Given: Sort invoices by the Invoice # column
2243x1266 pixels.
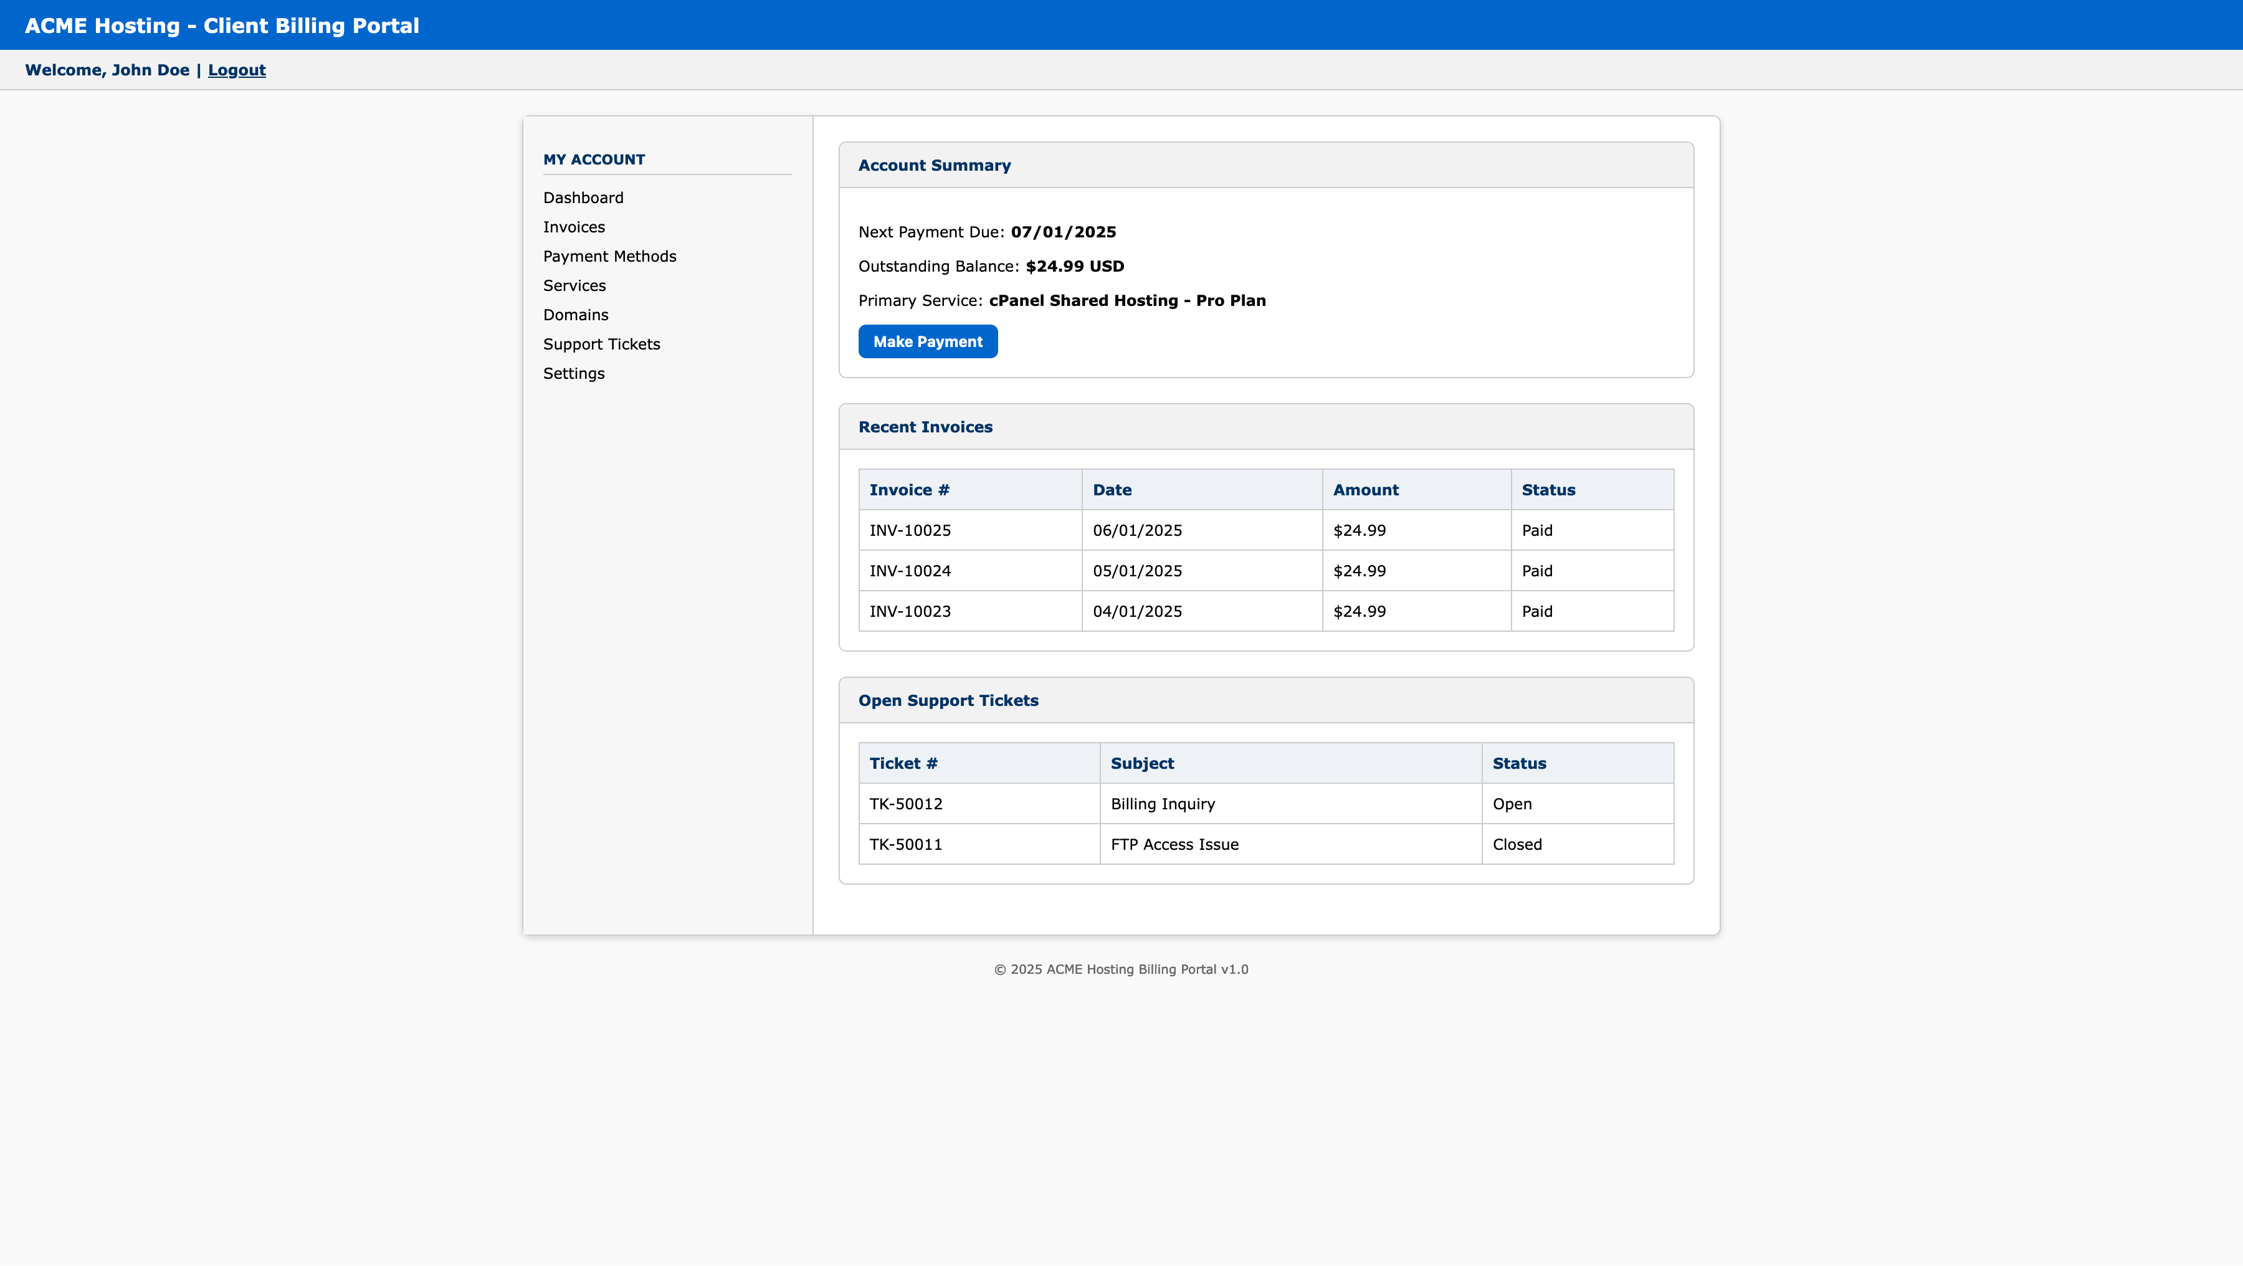Looking at the screenshot, I should (x=908, y=489).
